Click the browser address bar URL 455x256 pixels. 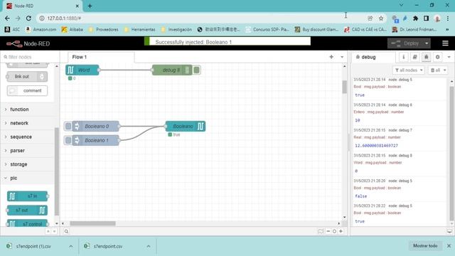pos(64,18)
